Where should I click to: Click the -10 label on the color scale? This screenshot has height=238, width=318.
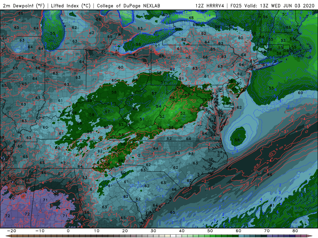coord(40,231)
